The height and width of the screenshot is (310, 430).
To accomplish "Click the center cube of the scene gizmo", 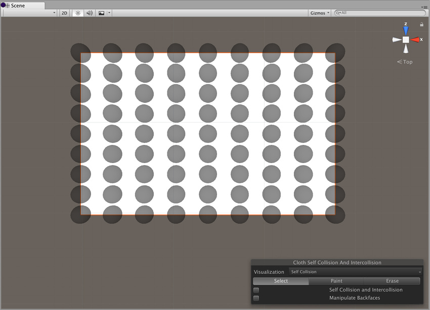I will (406, 39).
